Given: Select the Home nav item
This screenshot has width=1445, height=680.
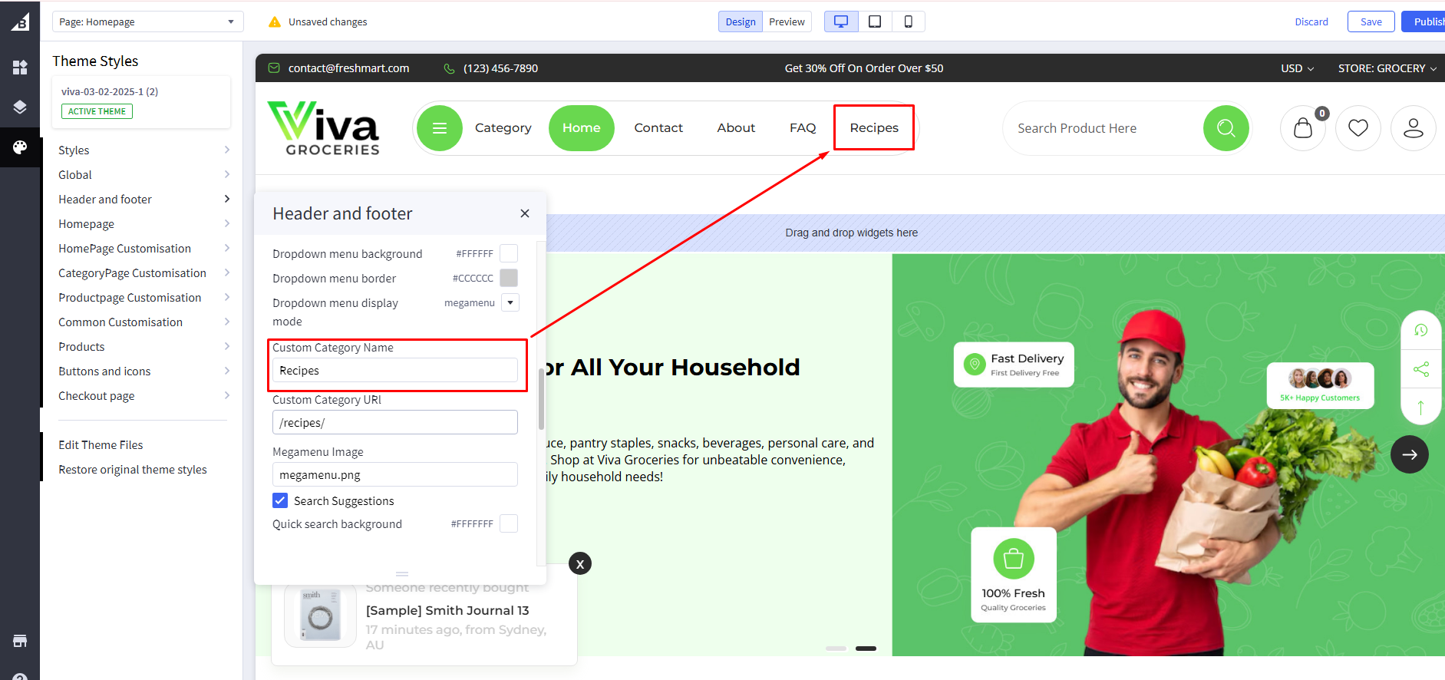Looking at the screenshot, I should pos(582,128).
